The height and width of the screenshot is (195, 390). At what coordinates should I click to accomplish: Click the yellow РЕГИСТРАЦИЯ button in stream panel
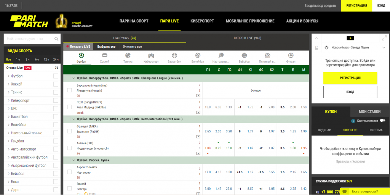(x=350, y=78)
